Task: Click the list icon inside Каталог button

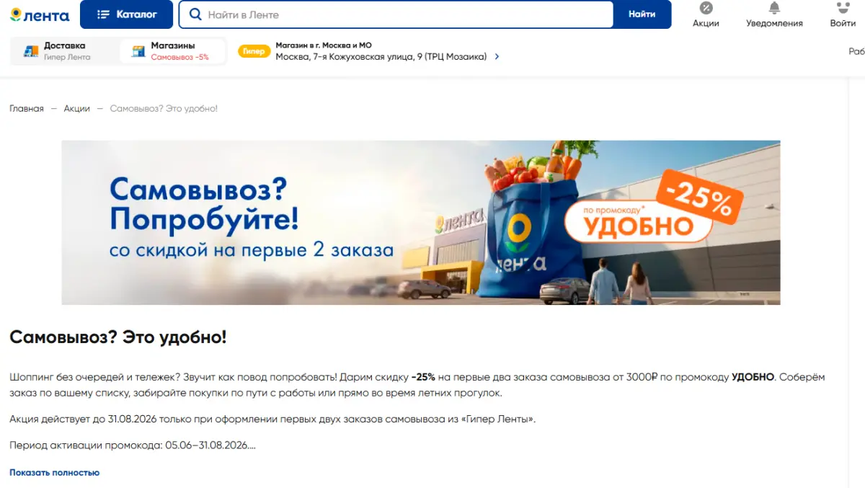Action: coord(103,14)
